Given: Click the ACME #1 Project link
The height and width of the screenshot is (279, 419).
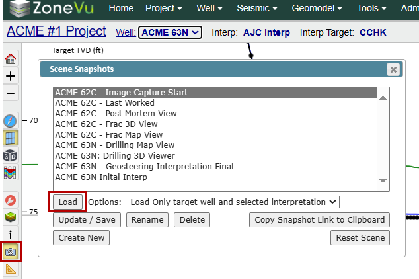Looking at the screenshot, I should pyautogui.click(x=56, y=31).
